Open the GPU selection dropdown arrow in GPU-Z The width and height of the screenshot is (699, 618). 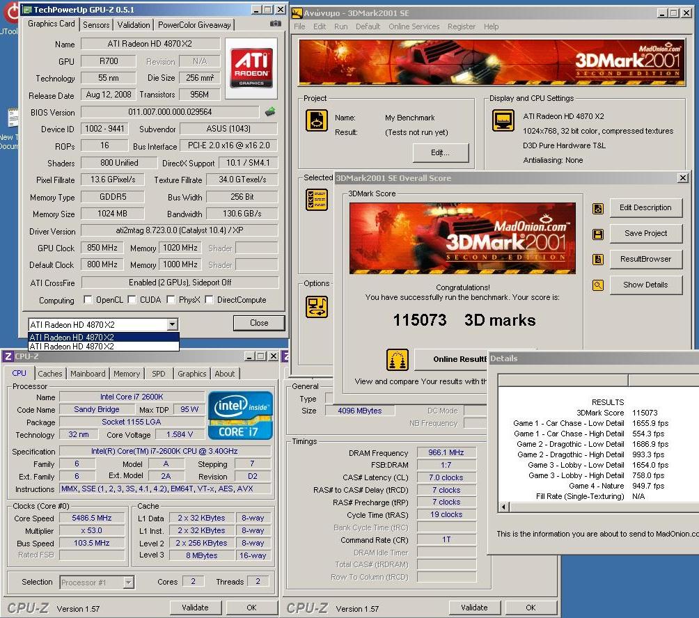point(173,324)
